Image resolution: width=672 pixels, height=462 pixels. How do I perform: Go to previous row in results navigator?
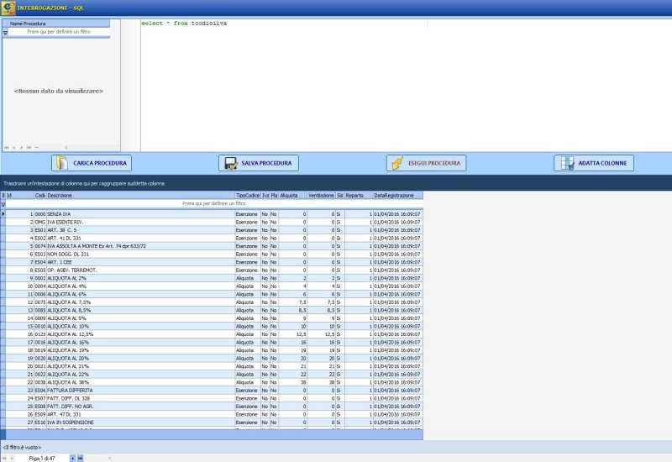click(x=12, y=458)
